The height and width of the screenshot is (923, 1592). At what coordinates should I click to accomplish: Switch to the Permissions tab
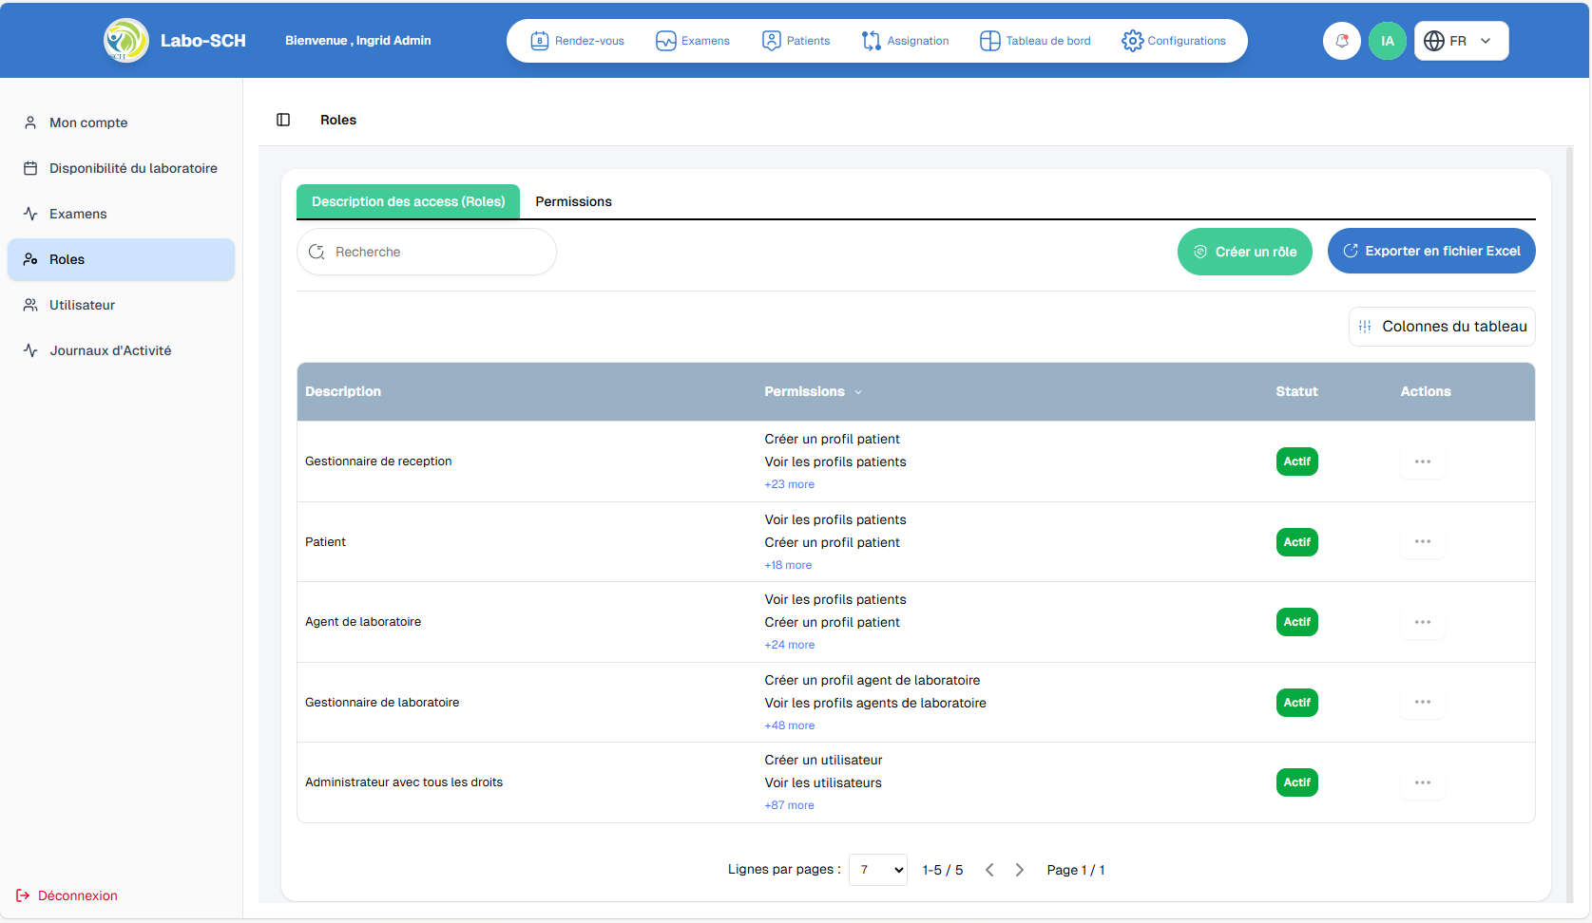pos(573,201)
